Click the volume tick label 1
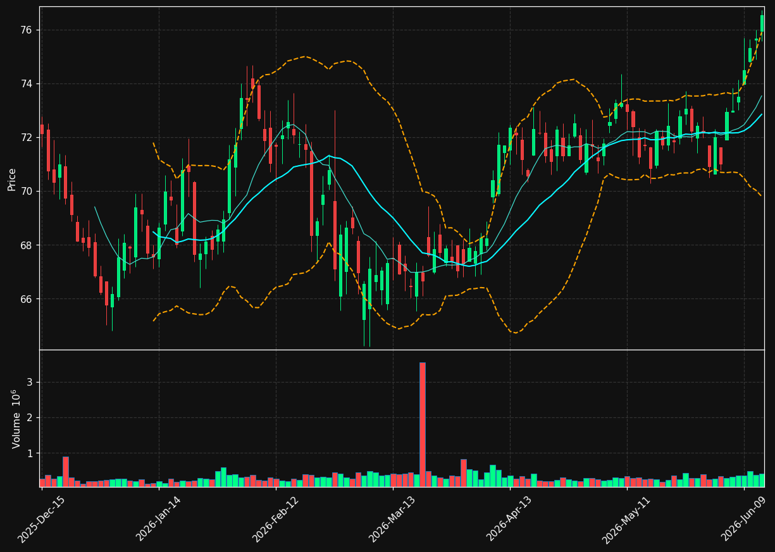775x552 pixels. (x=29, y=454)
